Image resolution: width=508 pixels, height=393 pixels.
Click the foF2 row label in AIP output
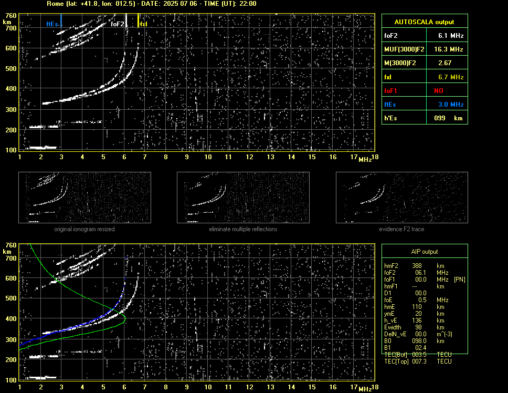pos(390,273)
